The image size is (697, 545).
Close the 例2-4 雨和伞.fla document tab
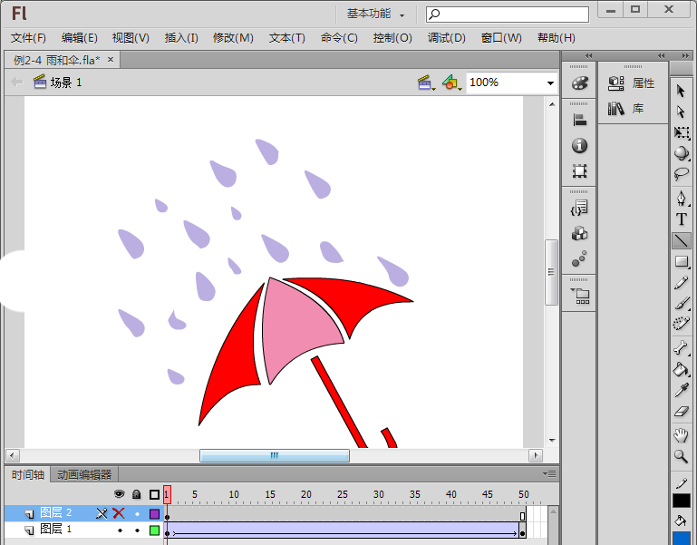click(111, 59)
